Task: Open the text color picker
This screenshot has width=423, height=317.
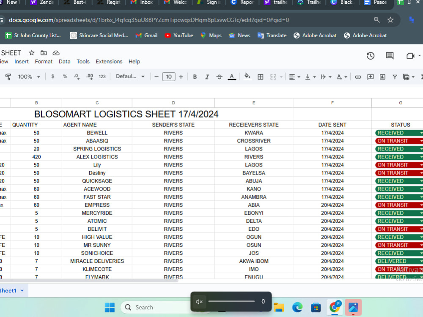Action: pyautogui.click(x=232, y=77)
